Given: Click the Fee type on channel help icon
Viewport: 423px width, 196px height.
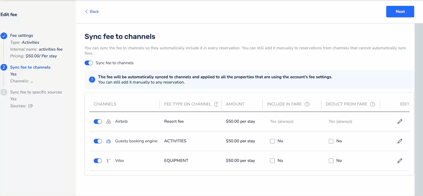Looking at the screenshot, I should 216,104.
